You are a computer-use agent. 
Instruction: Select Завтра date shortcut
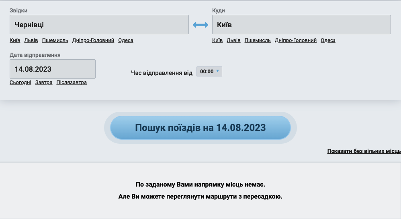click(x=44, y=82)
